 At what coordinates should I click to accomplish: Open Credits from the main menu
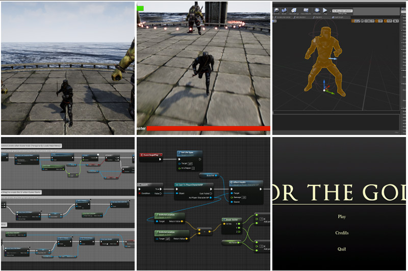(x=342, y=233)
